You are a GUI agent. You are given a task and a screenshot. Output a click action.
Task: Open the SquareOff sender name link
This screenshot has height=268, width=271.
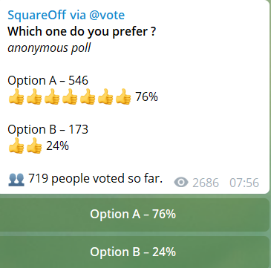click(x=37, y=15)
